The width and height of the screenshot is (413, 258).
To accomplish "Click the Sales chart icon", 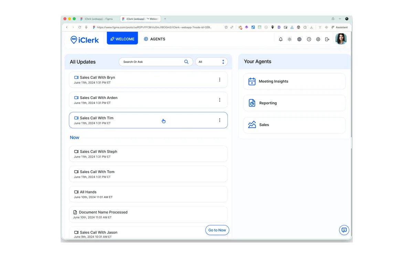I will coord(252,125).
